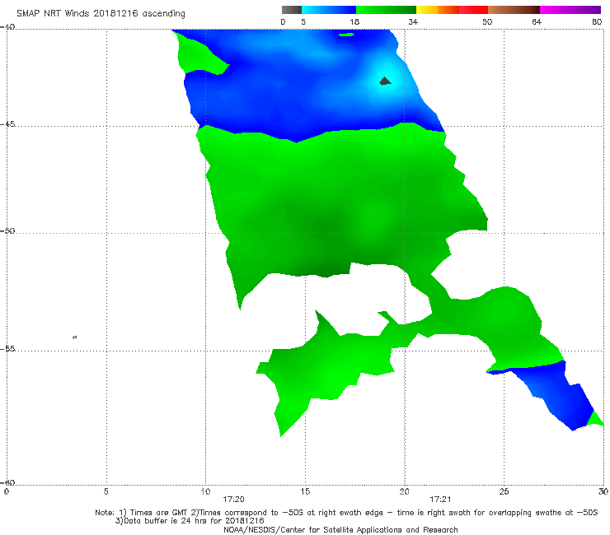Viewport: 610px width, 535px height.
Task: Click the latitude label '-45'
Action: click(7, 124)
